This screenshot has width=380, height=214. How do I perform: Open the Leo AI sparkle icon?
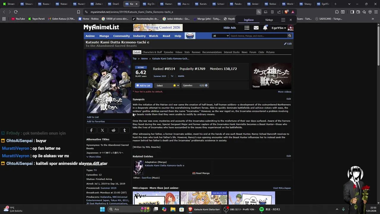pyautogui.click(x=364, y=12)
